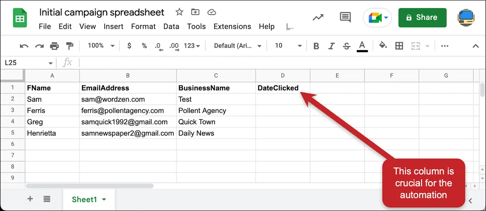The image size is (486, 211).
Task: Expand the merge cells dropdown arrow
Action: [x=427, y=46]
